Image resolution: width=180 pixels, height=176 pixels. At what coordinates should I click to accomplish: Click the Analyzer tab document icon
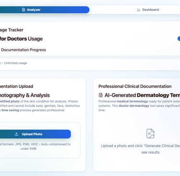[x=24, y=10]
